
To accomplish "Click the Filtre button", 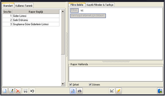I will [x=74, y=10].
